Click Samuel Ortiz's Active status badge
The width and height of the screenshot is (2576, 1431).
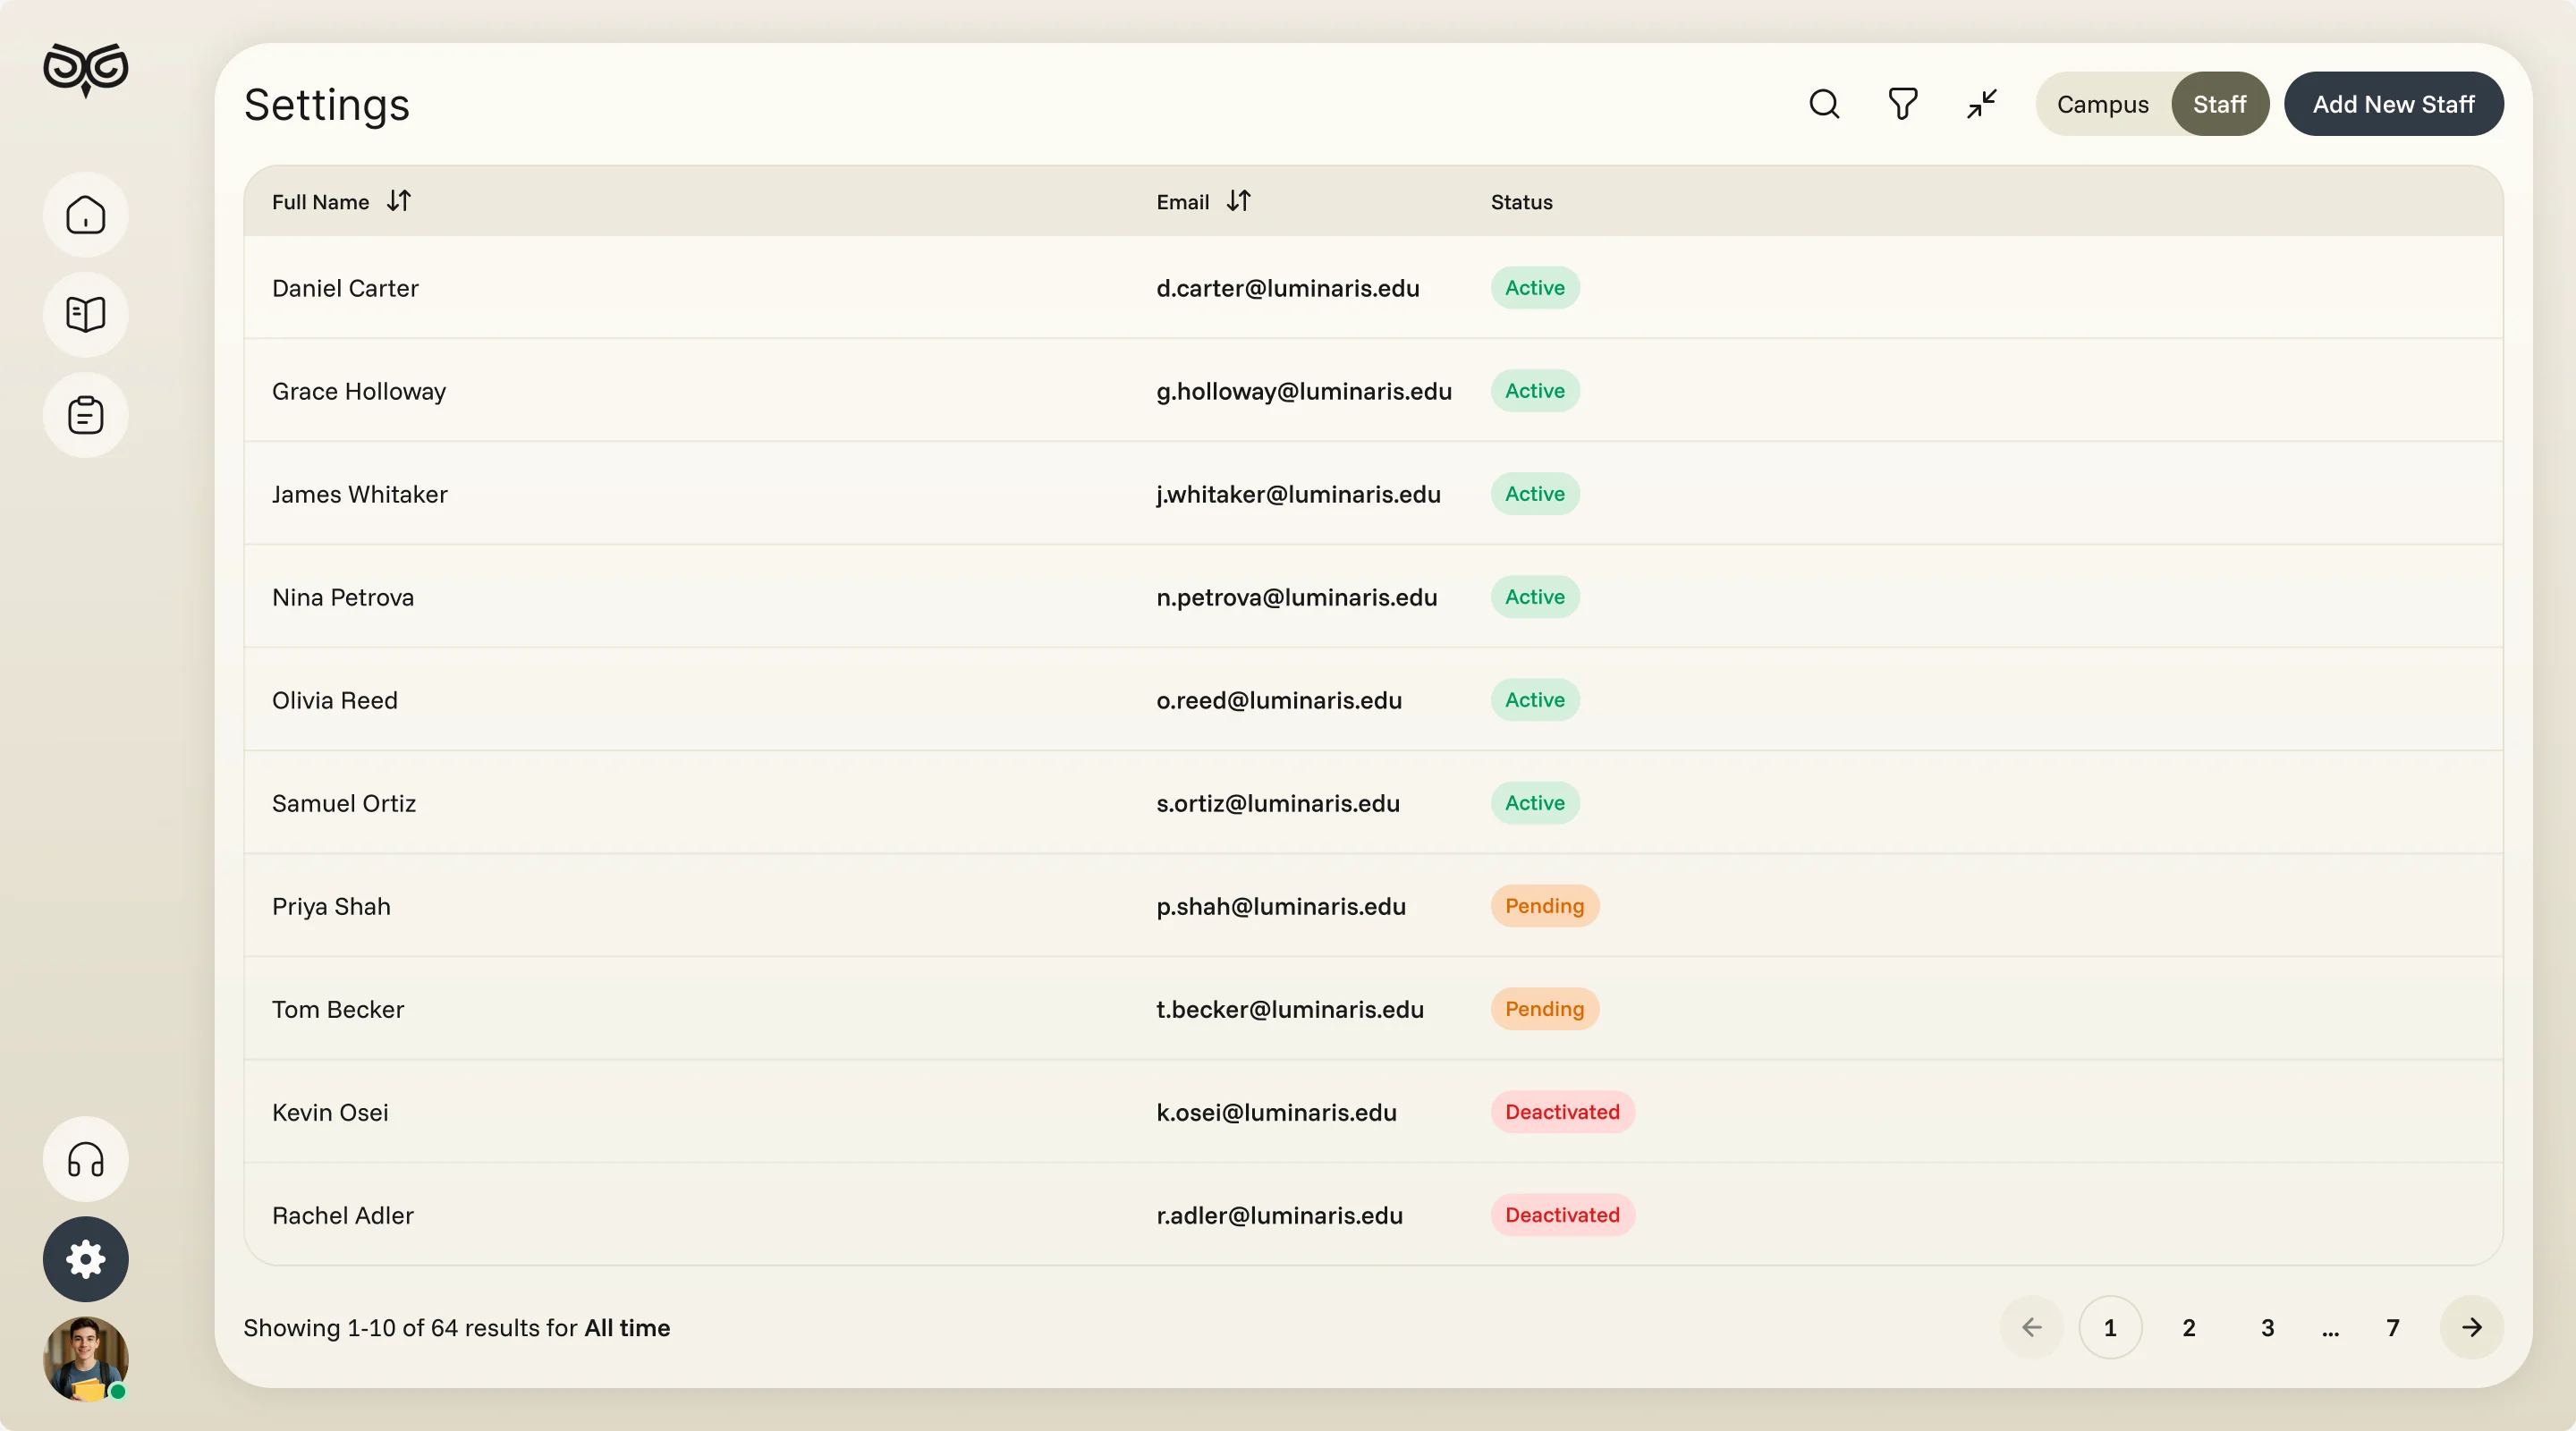[x=1535, y=803]
